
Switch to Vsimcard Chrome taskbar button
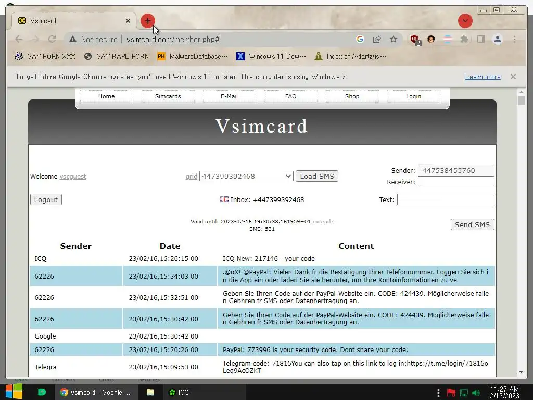pos(96,392)
